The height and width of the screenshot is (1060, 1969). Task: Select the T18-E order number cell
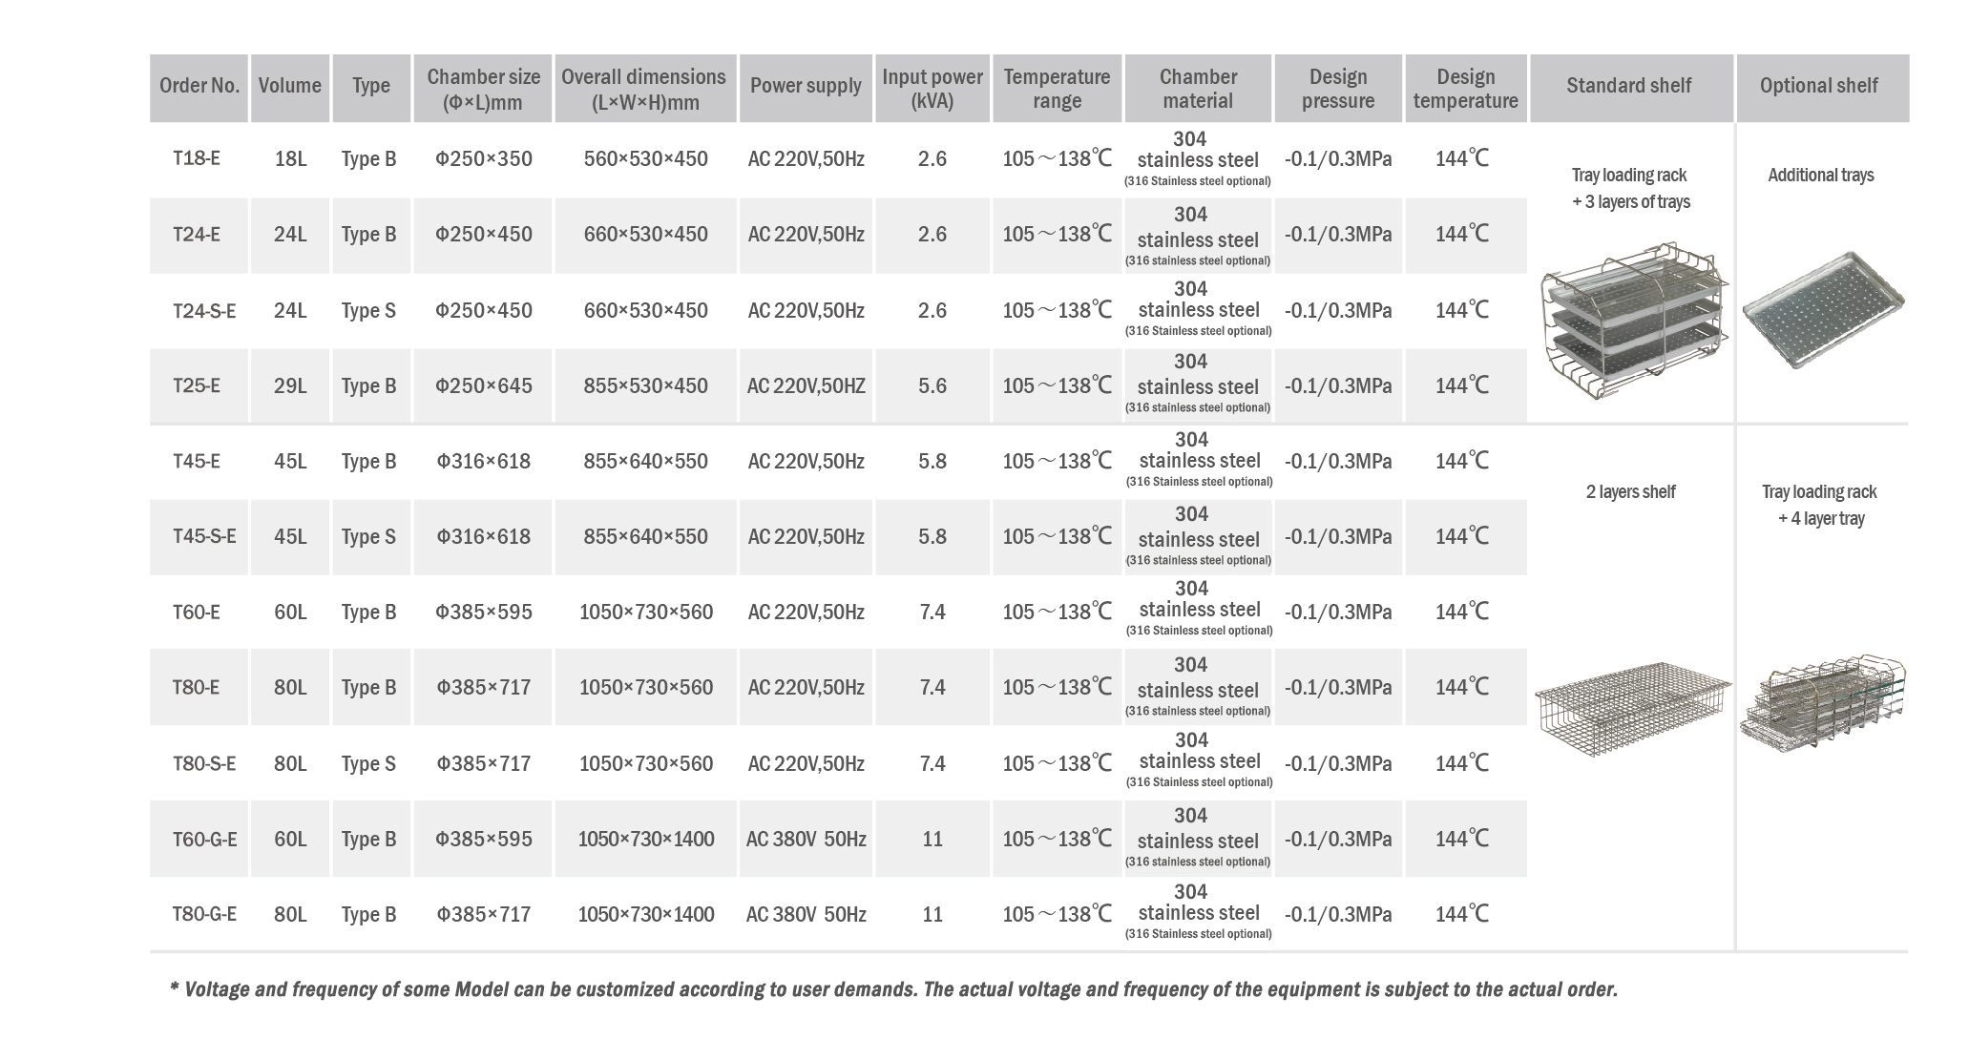197,158
